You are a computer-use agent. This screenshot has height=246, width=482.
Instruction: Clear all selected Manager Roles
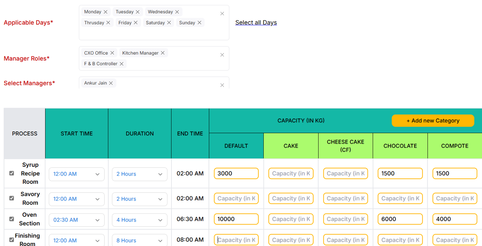pyautogui.click(x=222, y=55)
